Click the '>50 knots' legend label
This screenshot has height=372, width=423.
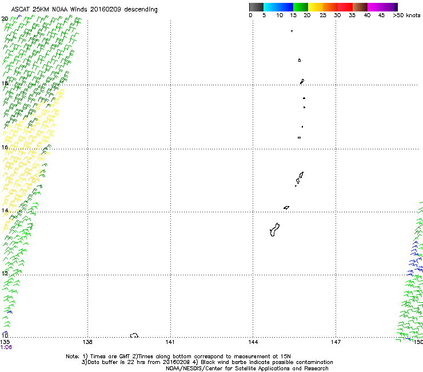click(406, 15)
